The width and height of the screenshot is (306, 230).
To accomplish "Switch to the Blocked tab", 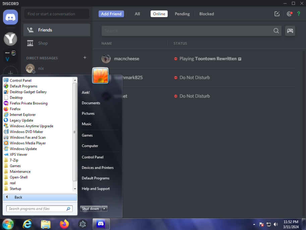I will 206,14.
